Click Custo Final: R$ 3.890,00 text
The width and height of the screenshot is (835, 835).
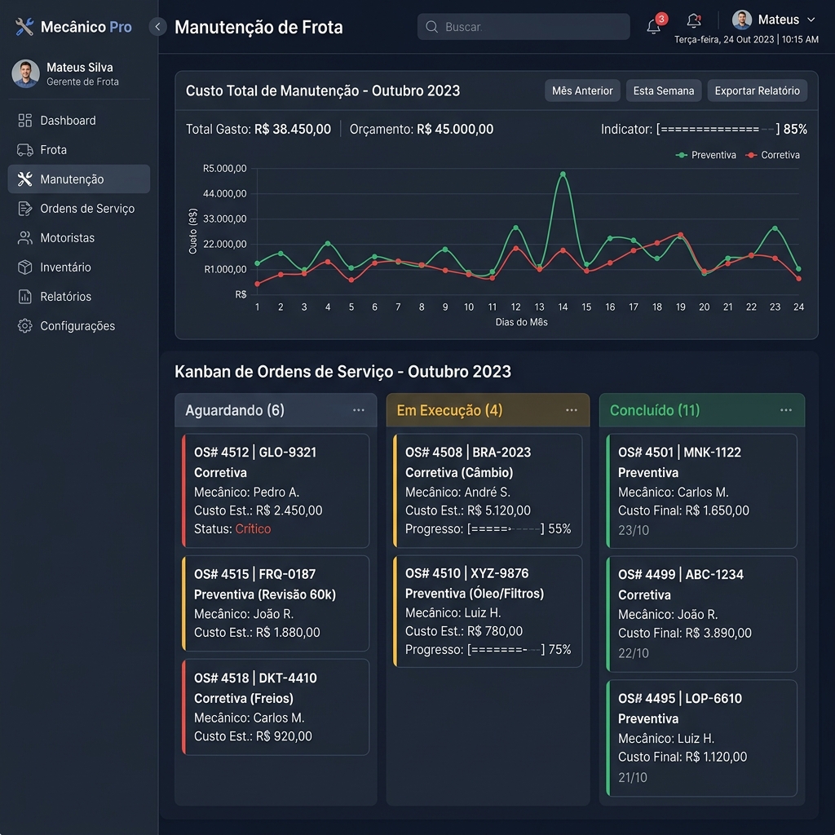click(684, 633)
